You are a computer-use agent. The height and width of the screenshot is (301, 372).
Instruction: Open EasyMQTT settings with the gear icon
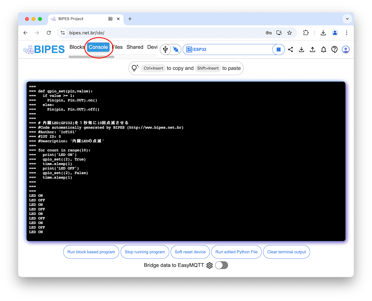click(210, 265)
